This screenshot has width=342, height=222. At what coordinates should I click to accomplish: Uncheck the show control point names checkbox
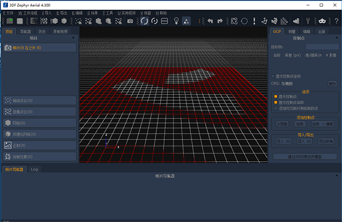click(276, 102)
